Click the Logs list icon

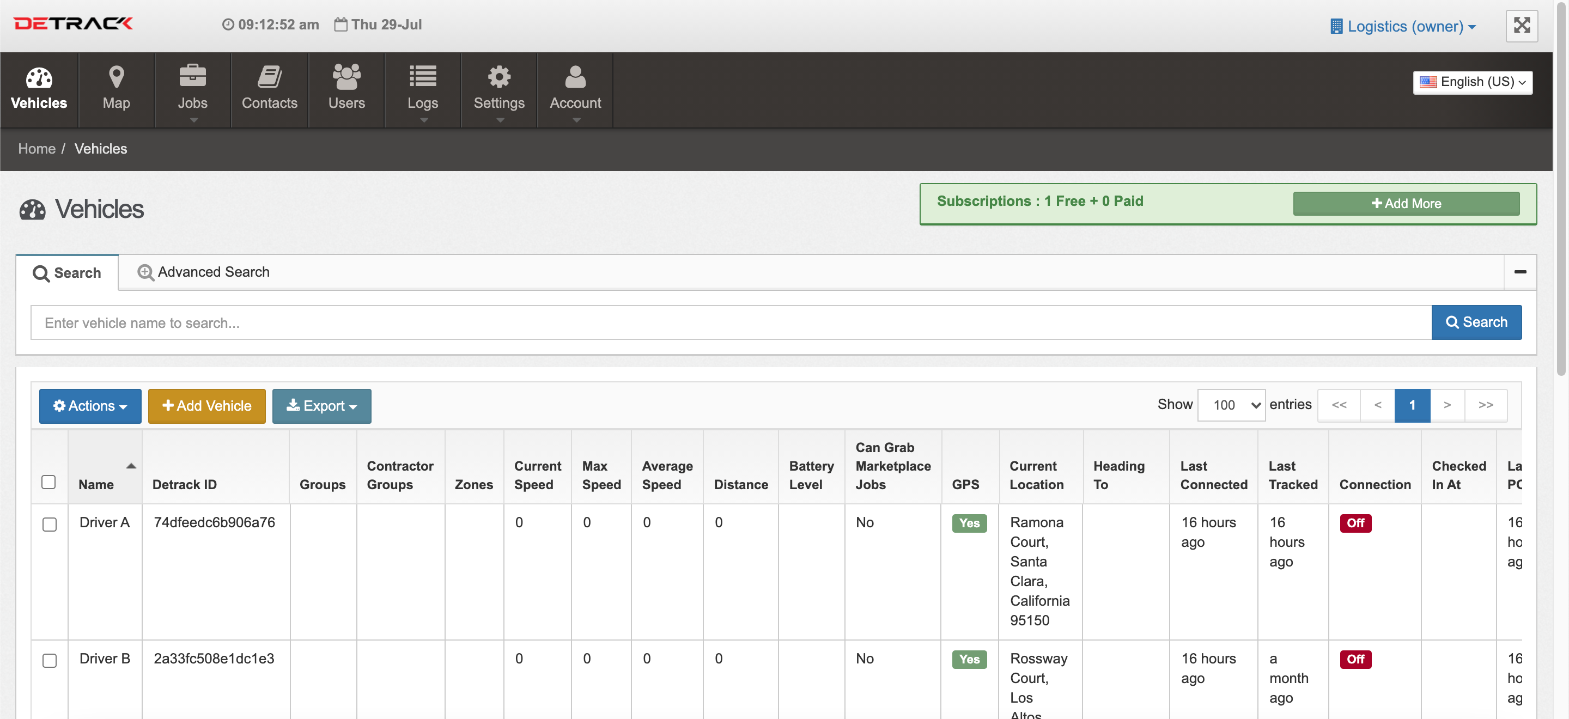click(423, 77)
